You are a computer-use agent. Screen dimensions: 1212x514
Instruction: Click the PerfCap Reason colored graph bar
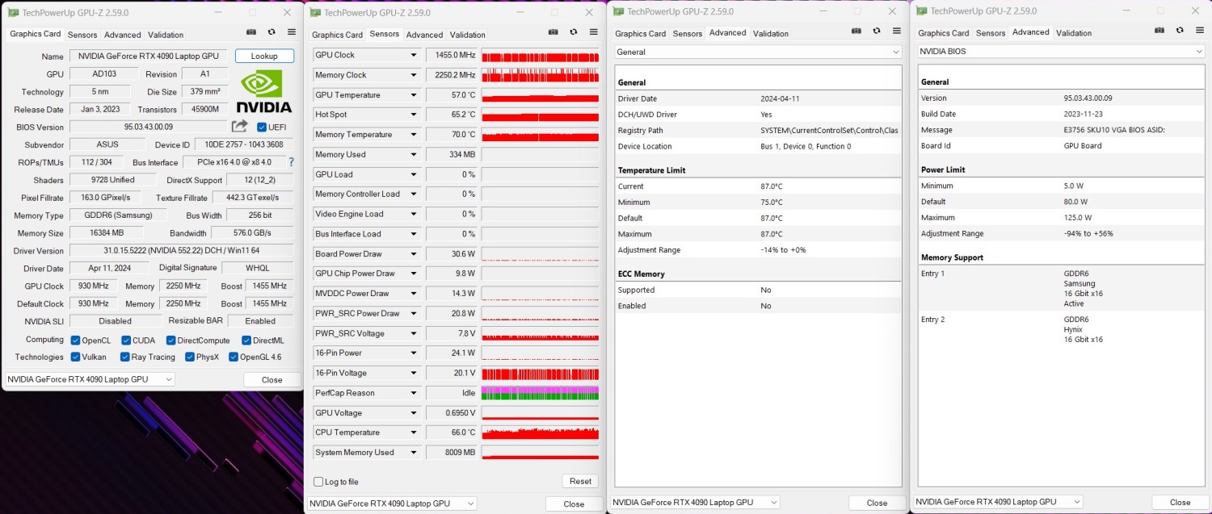(x=540, y=393)
